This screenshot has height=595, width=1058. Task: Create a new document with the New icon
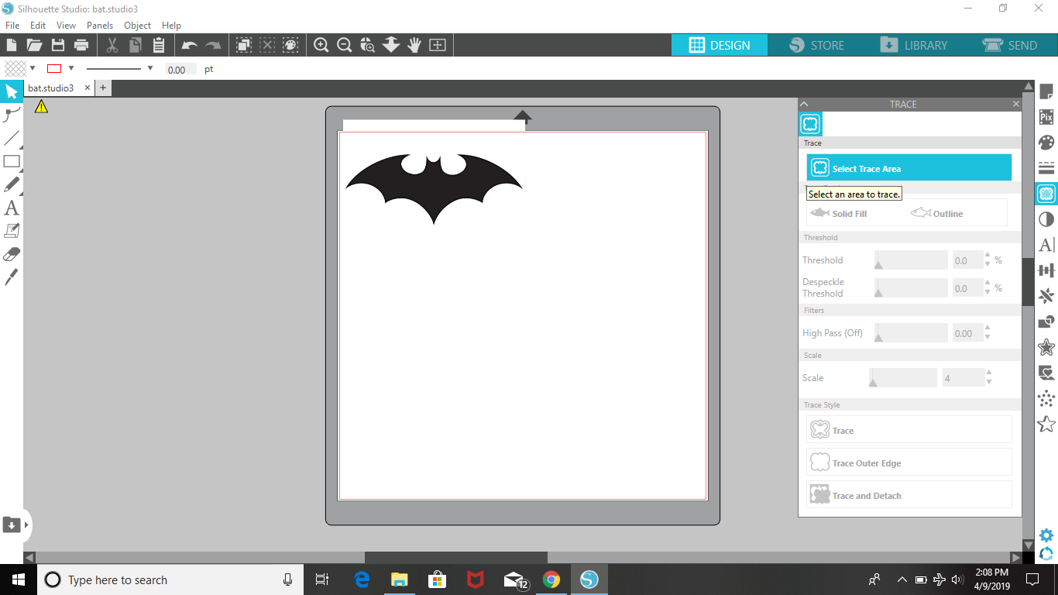point(12,45)
